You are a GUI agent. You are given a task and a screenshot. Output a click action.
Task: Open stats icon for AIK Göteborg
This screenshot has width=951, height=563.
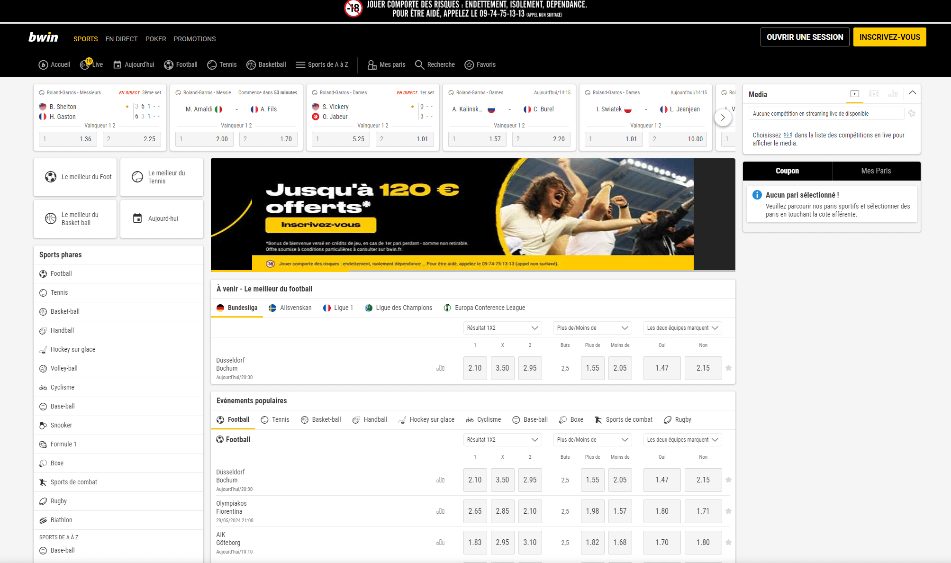coord(441,542)
